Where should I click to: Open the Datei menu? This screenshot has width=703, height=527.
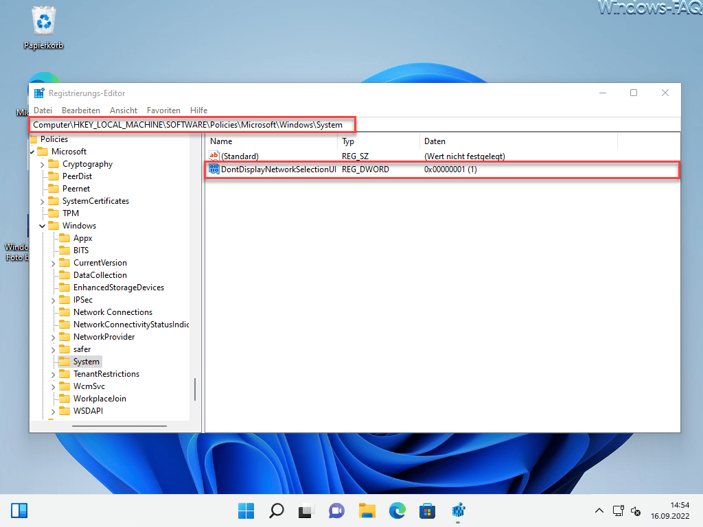43,110
